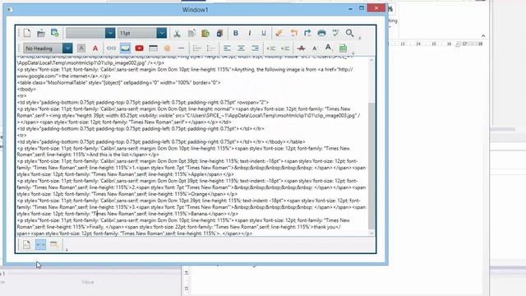Align text to the left
The image size is (526, 296).
coord(227,49)
